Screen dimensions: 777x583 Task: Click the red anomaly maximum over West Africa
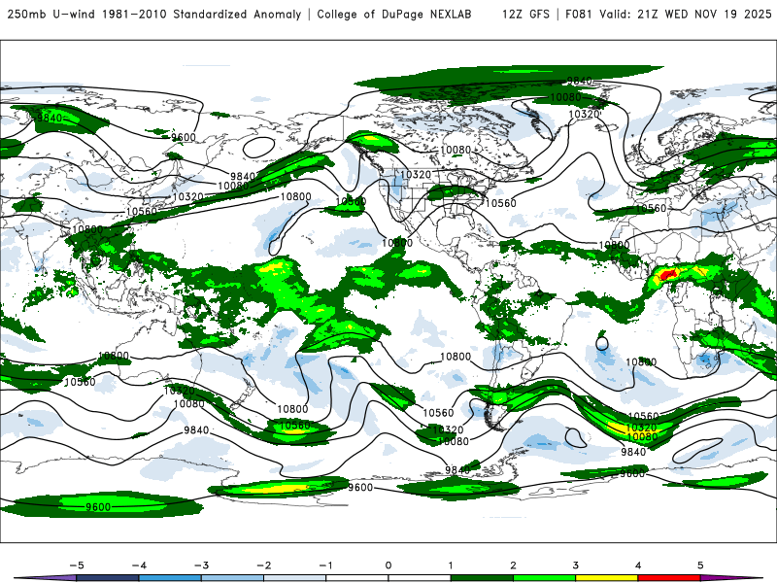tap(668, 274)
